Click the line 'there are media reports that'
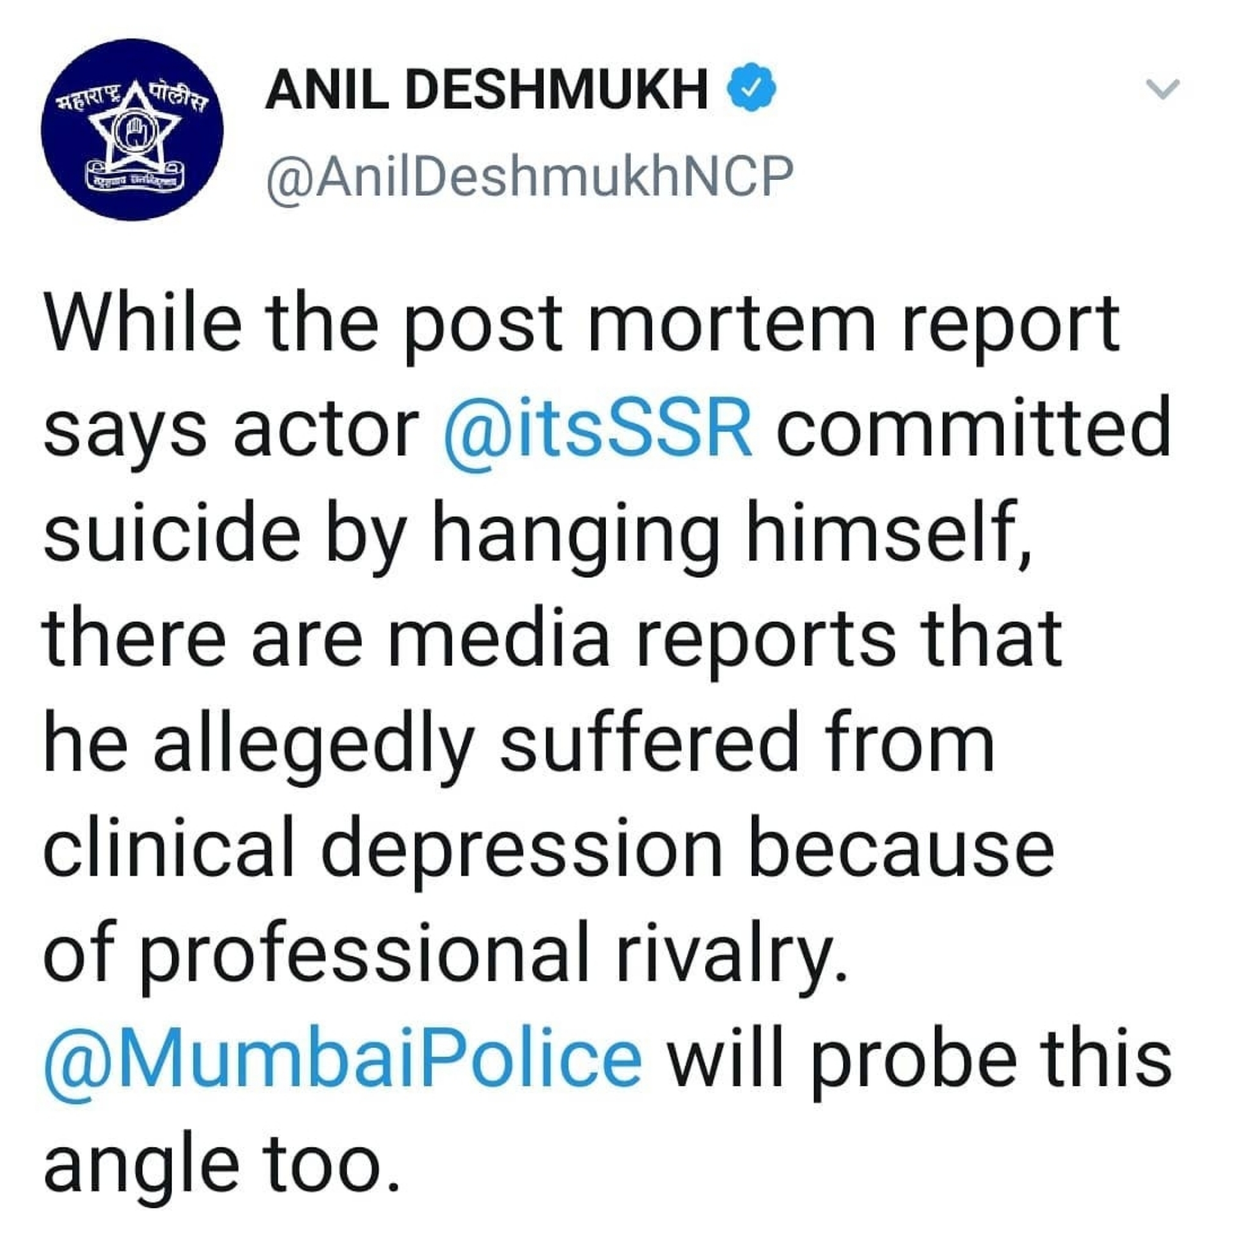The width and height of the screenshot is (1250, 1250). 552,639
